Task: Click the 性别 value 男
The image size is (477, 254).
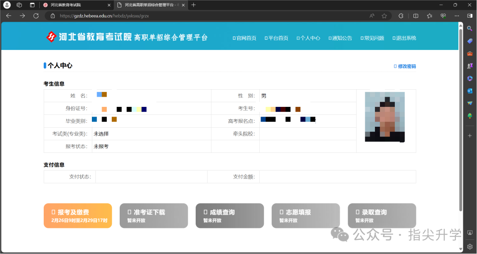Action: (x=264, y=96)
